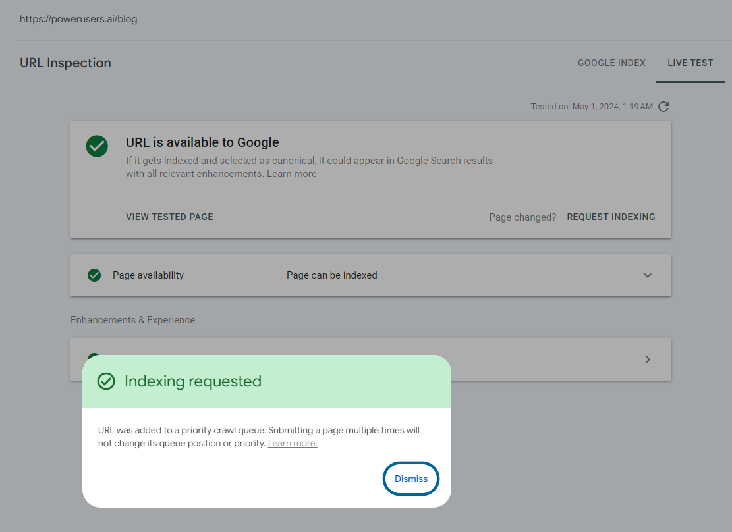Screen dimensions: 732x532
Task: Click the 'URL is available to Google' heading
Action: [202, 142]
